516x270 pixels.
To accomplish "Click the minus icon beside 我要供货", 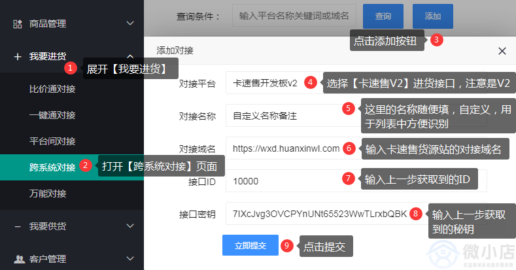I will tap(18, 227).
